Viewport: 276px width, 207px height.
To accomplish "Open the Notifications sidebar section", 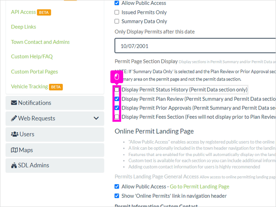I will pyautogui.click(x=55, y=103).
